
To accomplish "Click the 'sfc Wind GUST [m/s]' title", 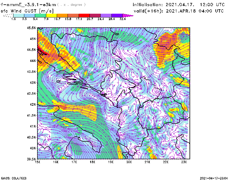I will (x=27, y=11).
